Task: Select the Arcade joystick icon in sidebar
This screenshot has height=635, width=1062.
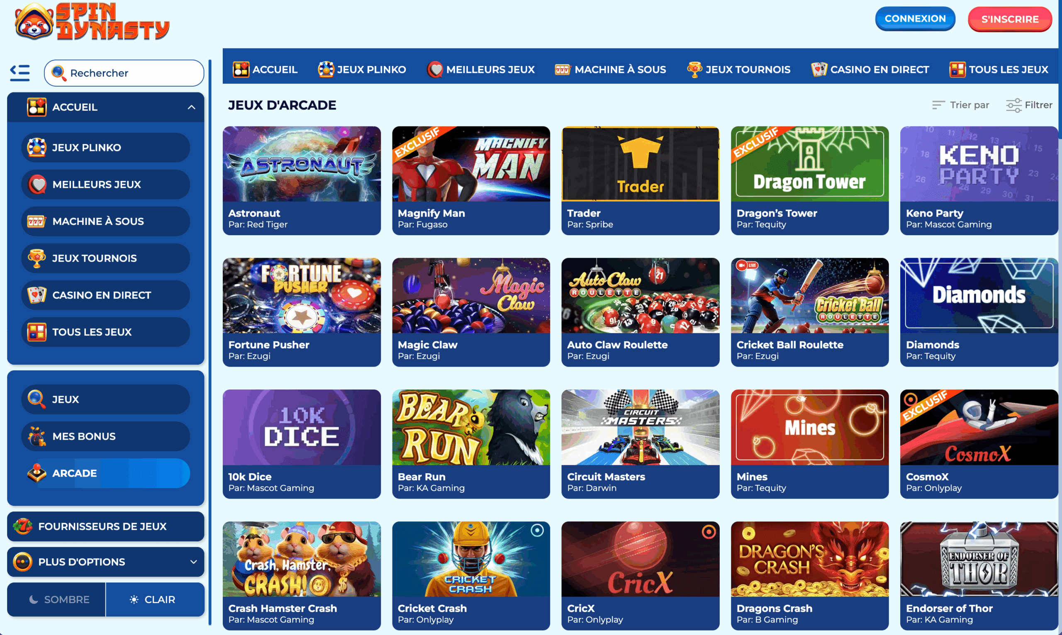Action: point(37,473)
